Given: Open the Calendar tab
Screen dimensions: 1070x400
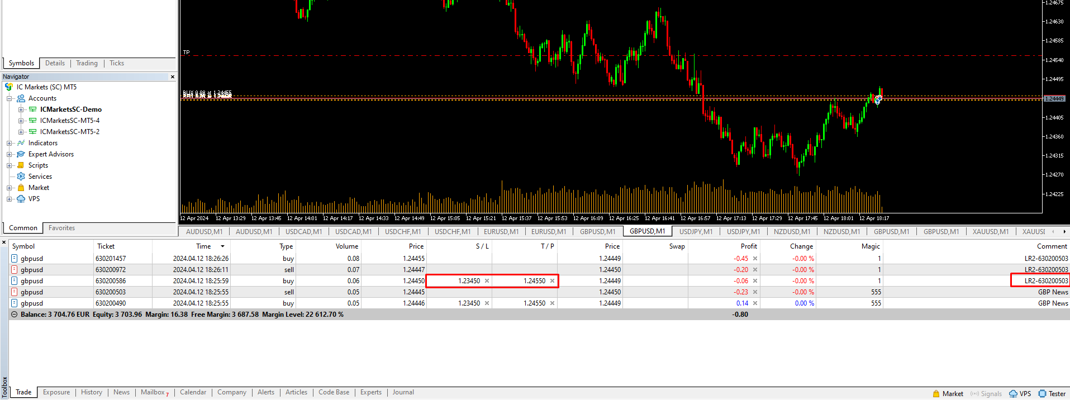Looking at the screenshot, I should pyautogui.click(x=193, y=392).
